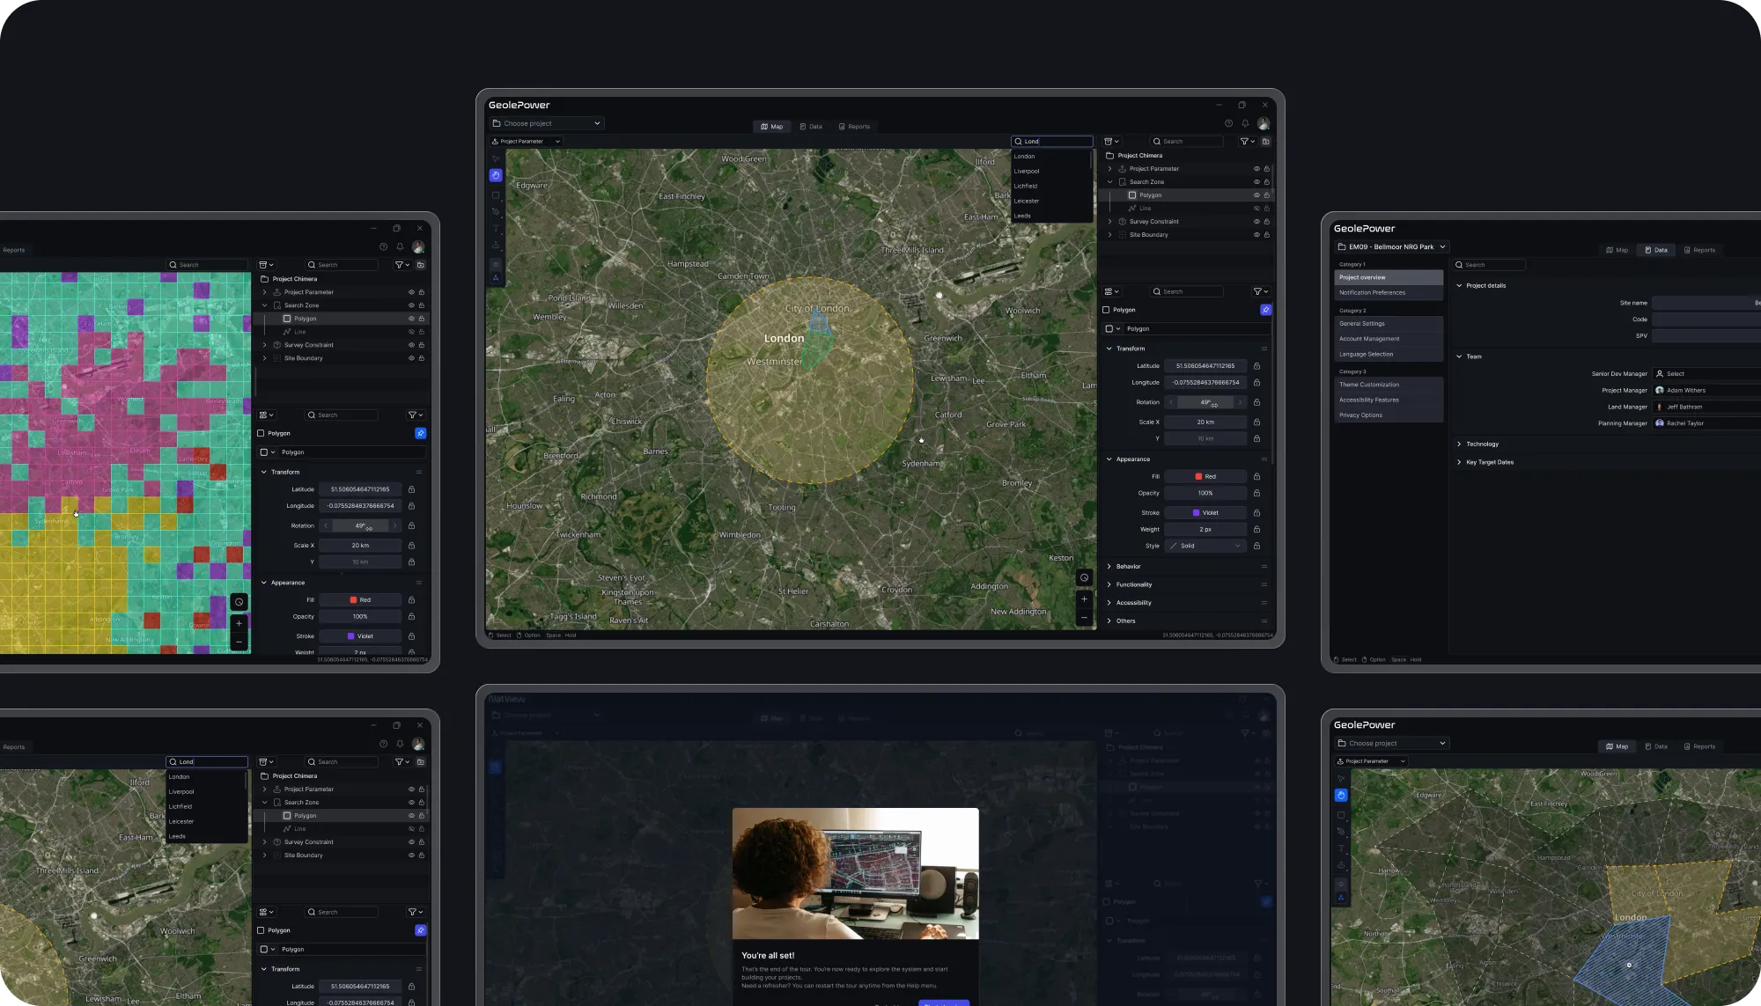Toggle visibility of the Survey Constraint layer
1761x1006 pixels.
click(1256, 221)
